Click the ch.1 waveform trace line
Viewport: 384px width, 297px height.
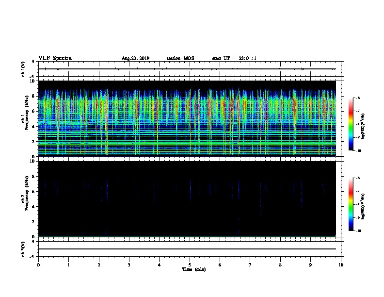(187, 69)
